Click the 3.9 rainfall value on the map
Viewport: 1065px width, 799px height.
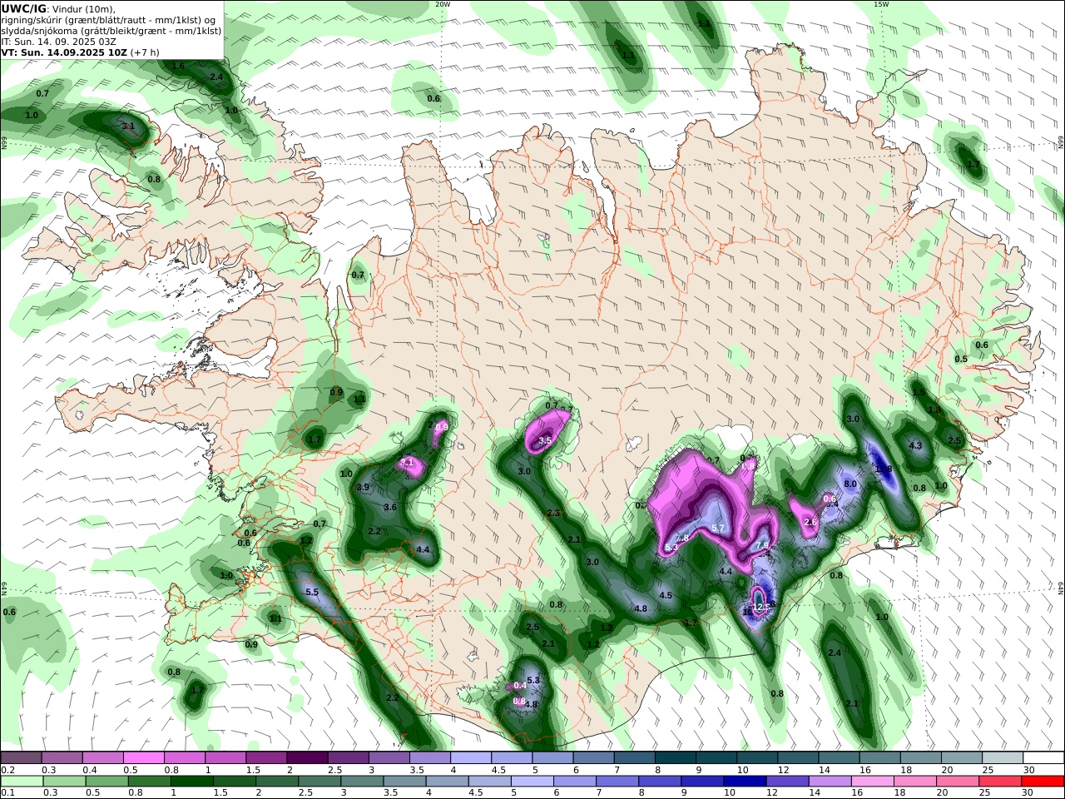click(x=363, y=488)
